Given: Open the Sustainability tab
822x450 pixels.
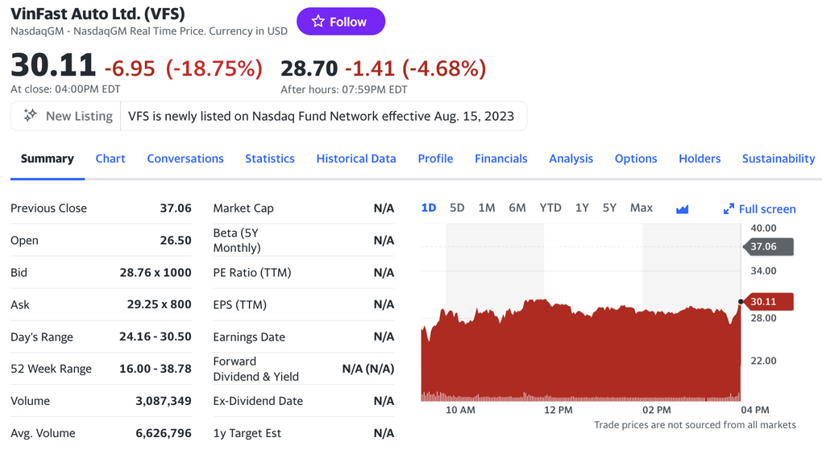Looking at the screenshot, I should coord(778,159).
